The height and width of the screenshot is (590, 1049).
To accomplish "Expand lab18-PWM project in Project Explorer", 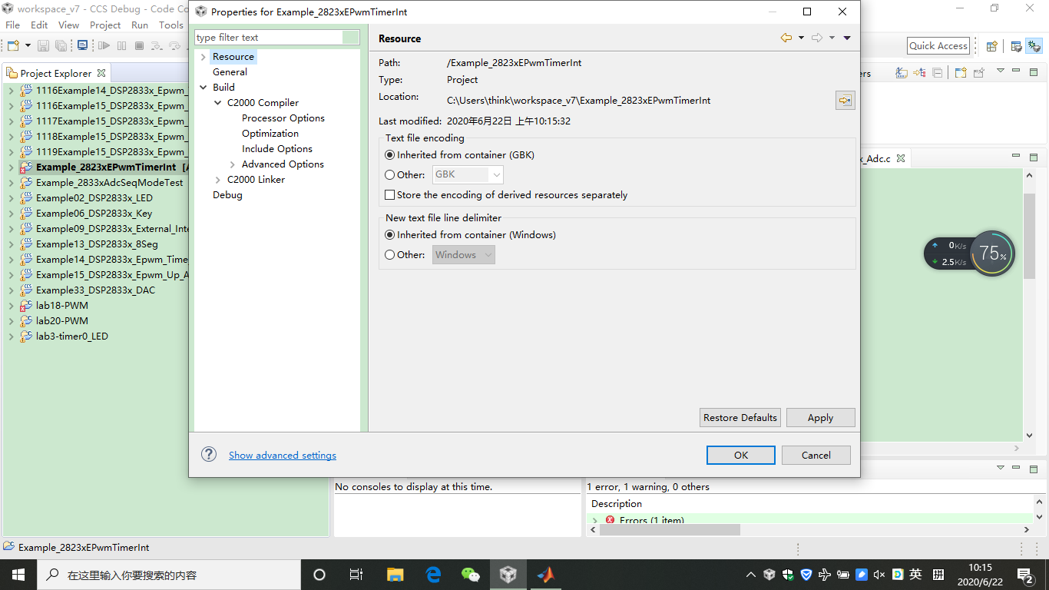I will point(11,306).
